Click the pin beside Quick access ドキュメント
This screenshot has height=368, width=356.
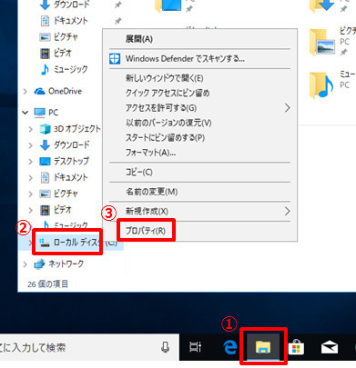(x=117, y=21)
